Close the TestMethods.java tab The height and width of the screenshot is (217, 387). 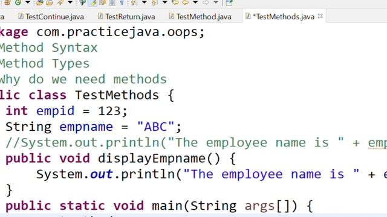(x=320, y=16)
